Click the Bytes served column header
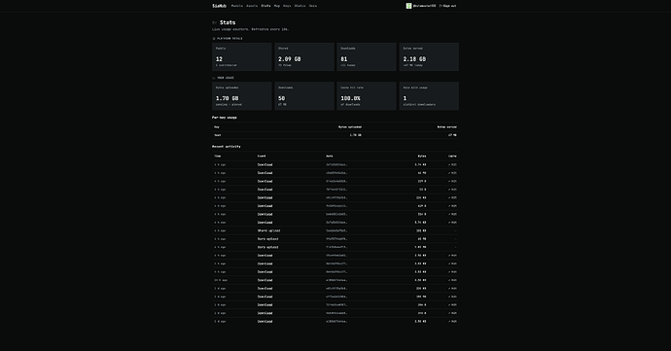This screenshot has width=671, height=351. pyautogui.click(x=446, y=127)
